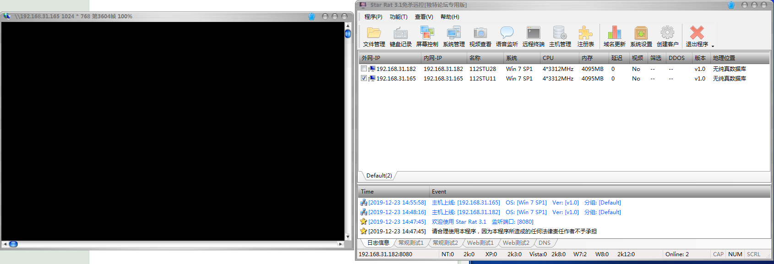This screenshot has height=264, width=774.
Task: Click star icon of 请合理使用本程序 log entry
Action: pos(363,231)
